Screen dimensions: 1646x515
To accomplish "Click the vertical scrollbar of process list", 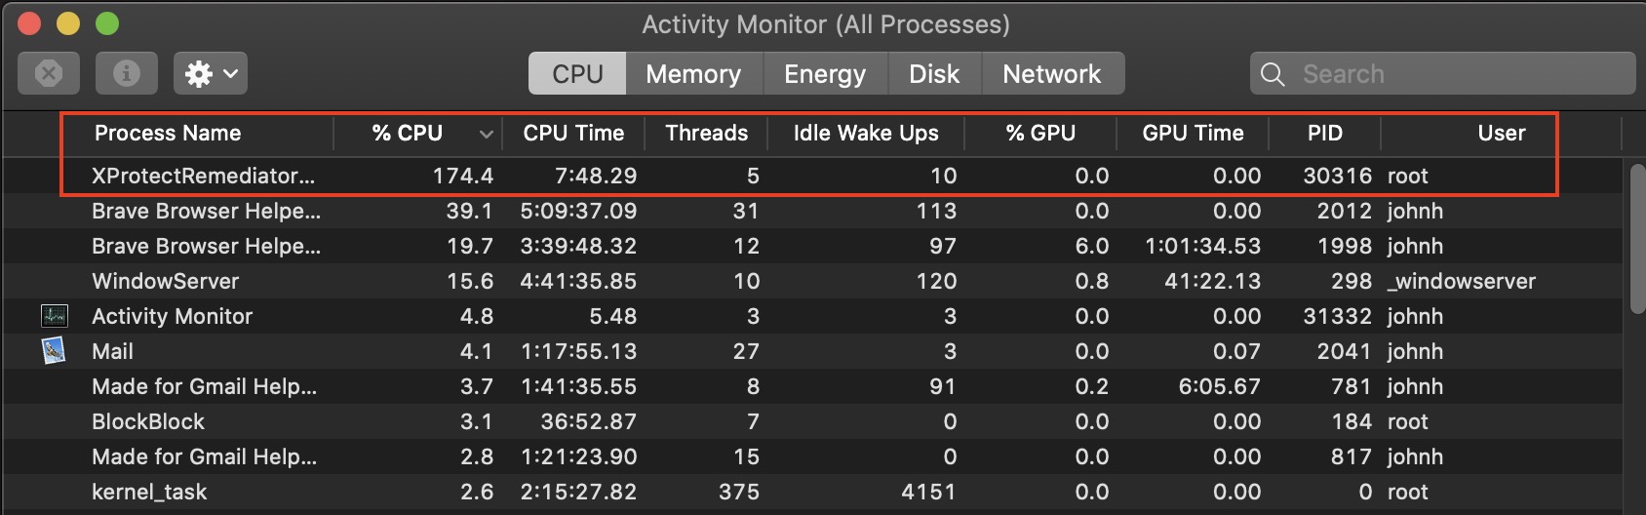I will click(x=1636, y=239).
